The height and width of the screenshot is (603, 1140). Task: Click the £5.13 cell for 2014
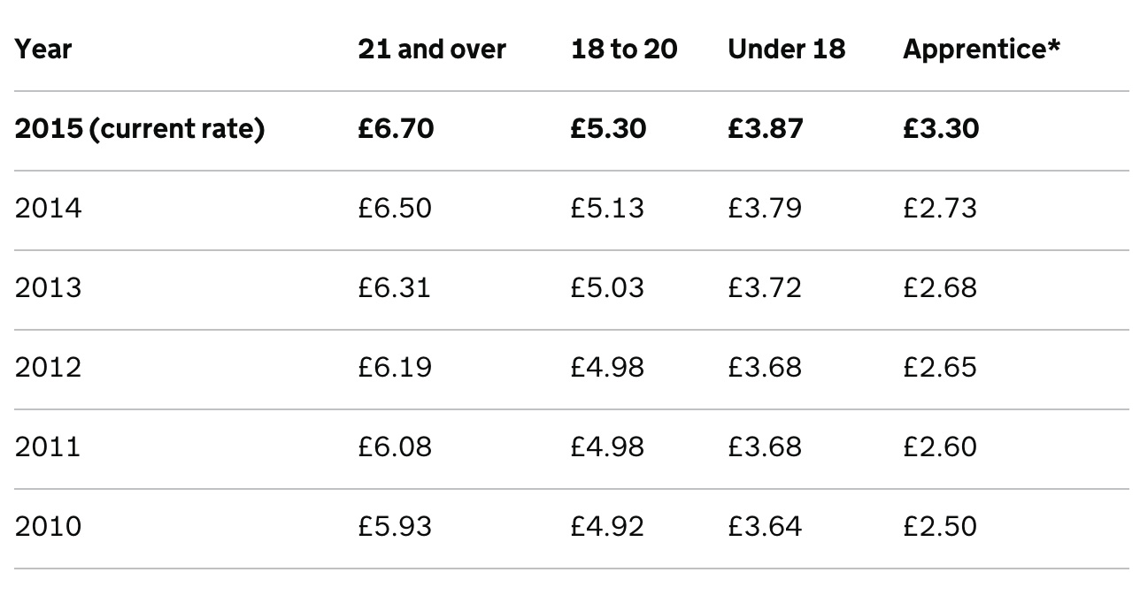pyautogui.click(x=607, y=209)
